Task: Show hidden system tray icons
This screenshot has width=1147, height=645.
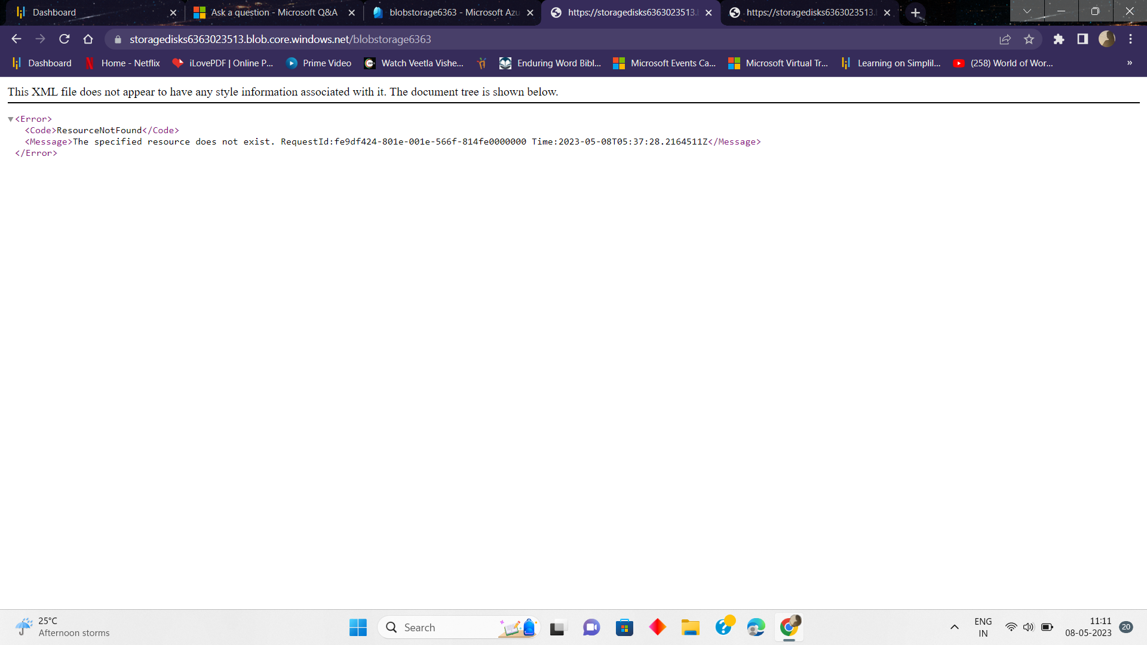Action: (954, 627)
